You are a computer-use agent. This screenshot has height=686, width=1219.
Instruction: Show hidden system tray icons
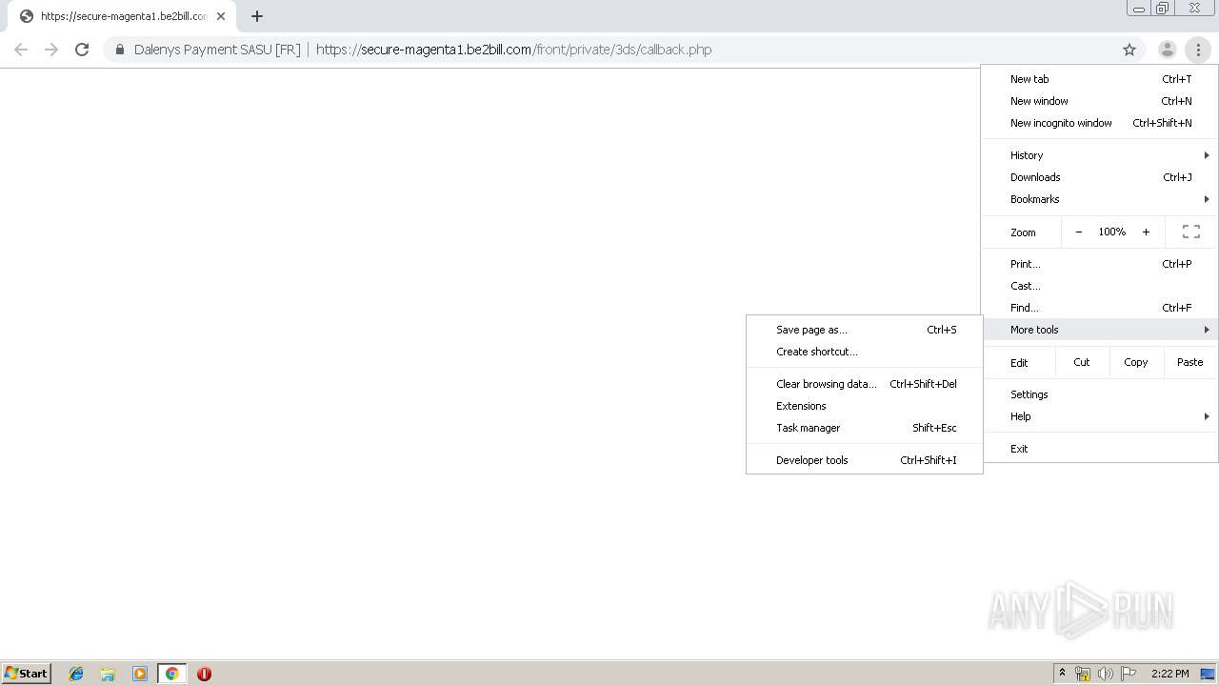[x=1062, y=674]
